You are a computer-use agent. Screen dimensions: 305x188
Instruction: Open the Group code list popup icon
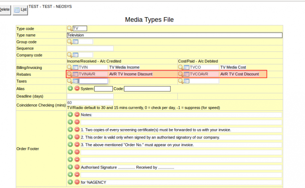pos(75,42)
